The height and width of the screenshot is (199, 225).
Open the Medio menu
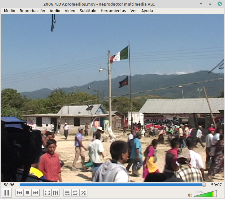click(10, 11)
